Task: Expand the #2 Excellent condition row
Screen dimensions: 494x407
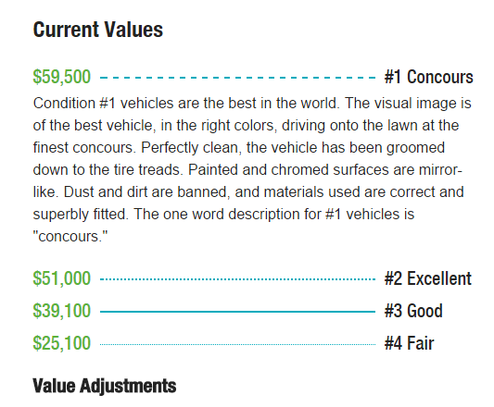Action: (252, 278)
